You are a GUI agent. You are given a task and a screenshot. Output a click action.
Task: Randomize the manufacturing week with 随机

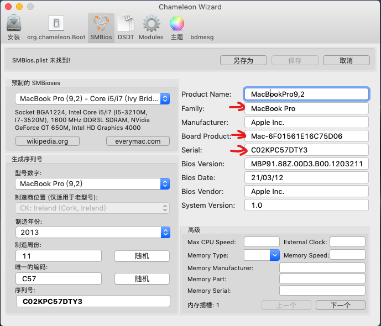coord(142,256)
